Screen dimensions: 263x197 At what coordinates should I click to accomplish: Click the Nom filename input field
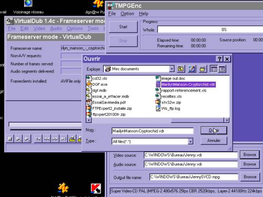tap(153, 131)
